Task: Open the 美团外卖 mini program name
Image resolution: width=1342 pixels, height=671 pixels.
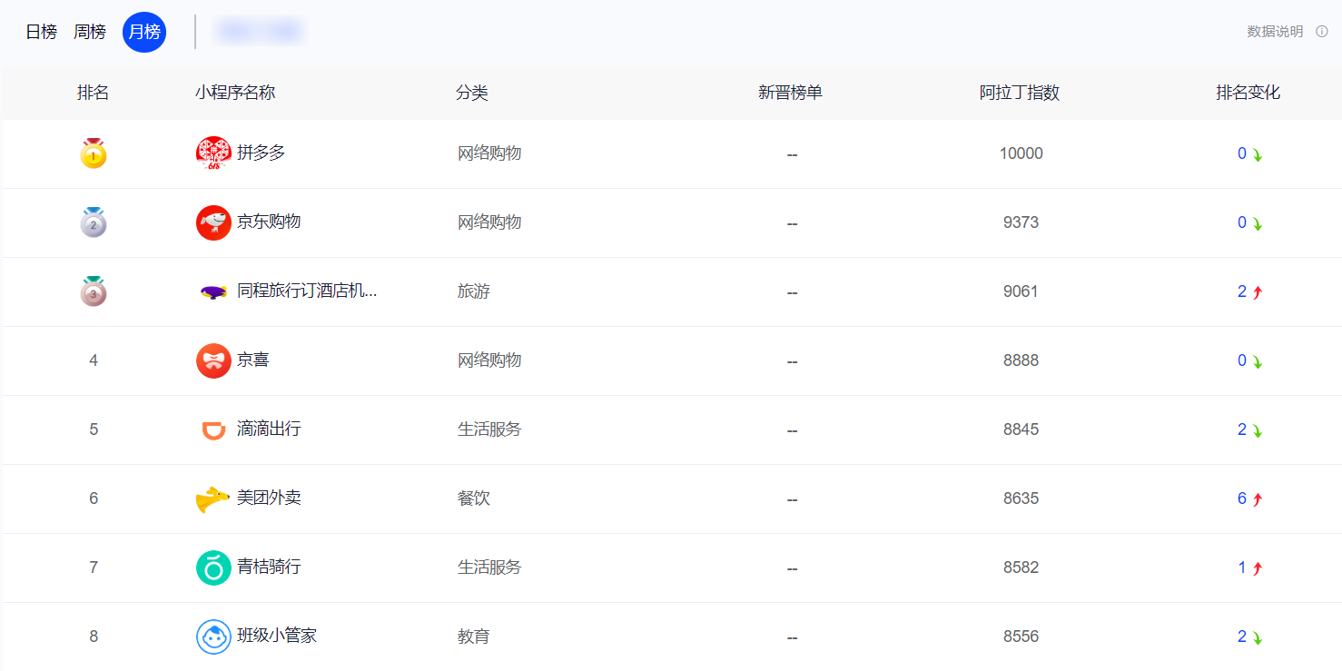Action: pos(269,498)
